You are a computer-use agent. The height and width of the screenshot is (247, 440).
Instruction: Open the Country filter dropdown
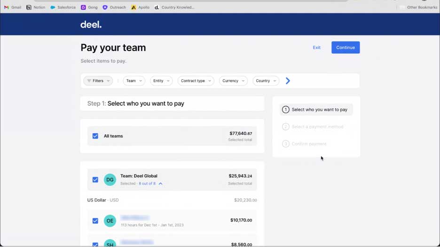point(266,81)
